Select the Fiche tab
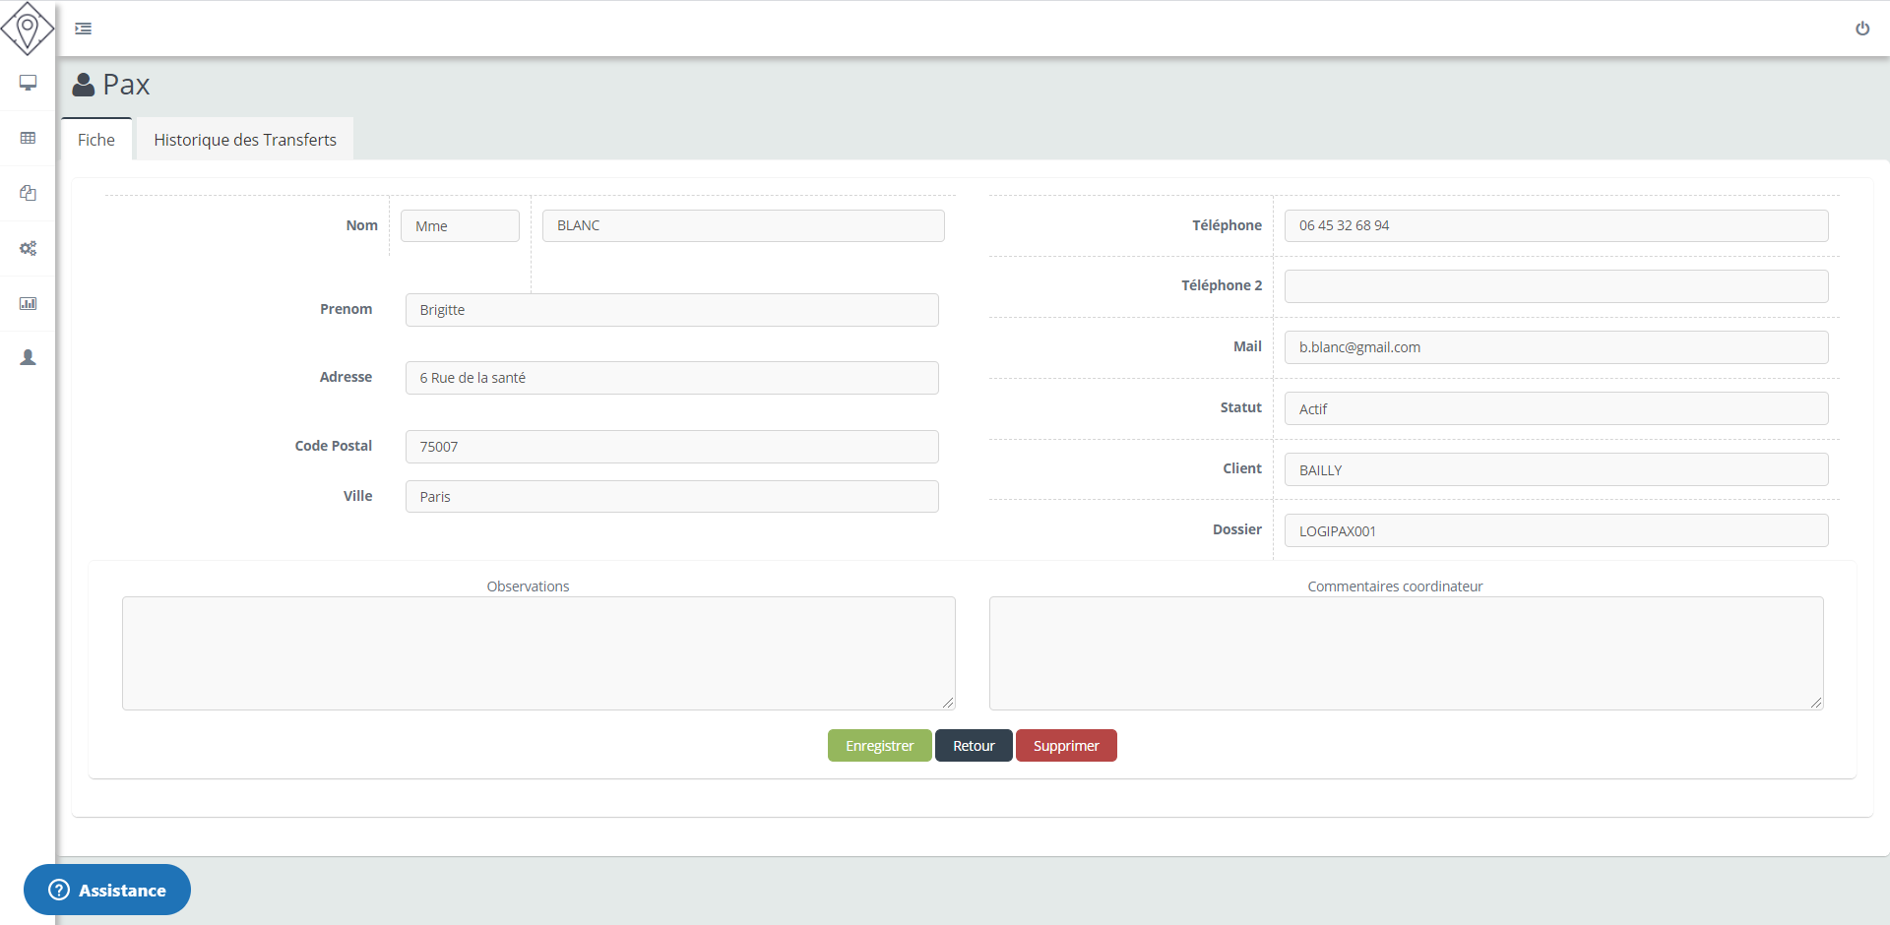1890x925 pixels. 95,140
